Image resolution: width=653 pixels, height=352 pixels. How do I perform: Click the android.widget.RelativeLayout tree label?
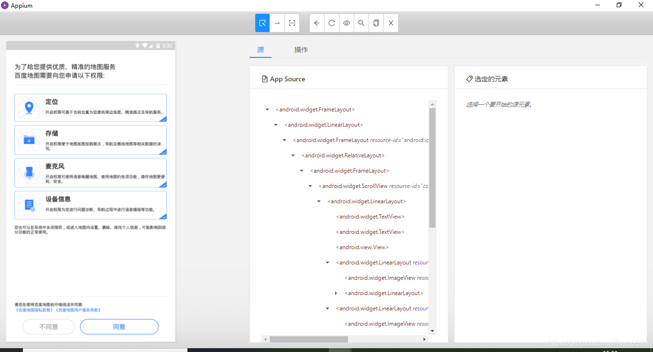point(343,155)
